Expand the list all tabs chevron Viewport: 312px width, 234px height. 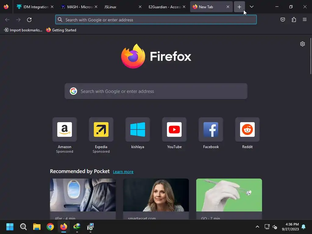(x=251, y=7)
